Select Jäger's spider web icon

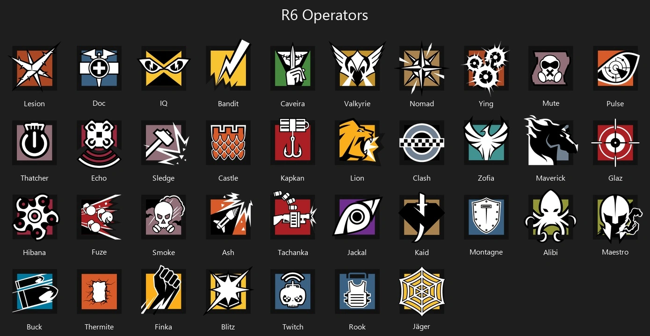(422, 292)
